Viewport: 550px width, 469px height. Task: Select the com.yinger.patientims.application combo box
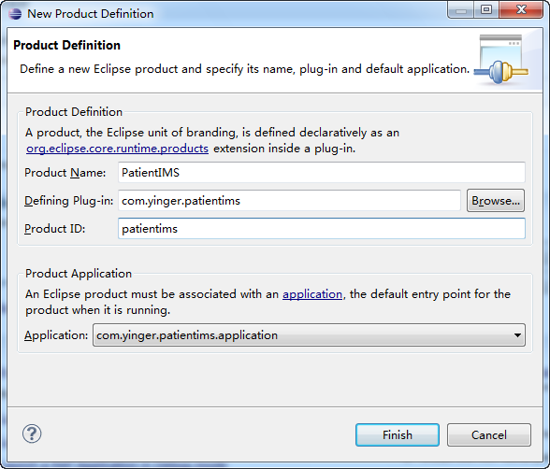point(309,335)
